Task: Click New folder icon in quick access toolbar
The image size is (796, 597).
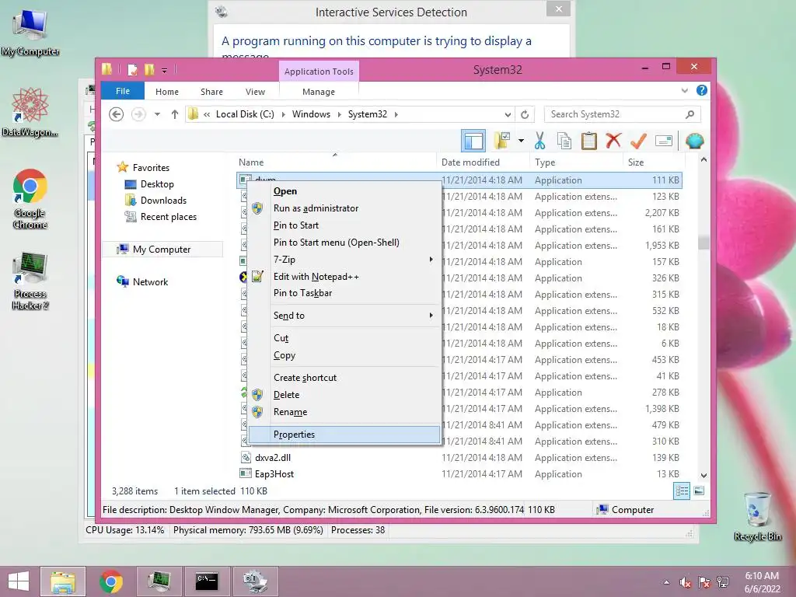Action: coord(148,69)
